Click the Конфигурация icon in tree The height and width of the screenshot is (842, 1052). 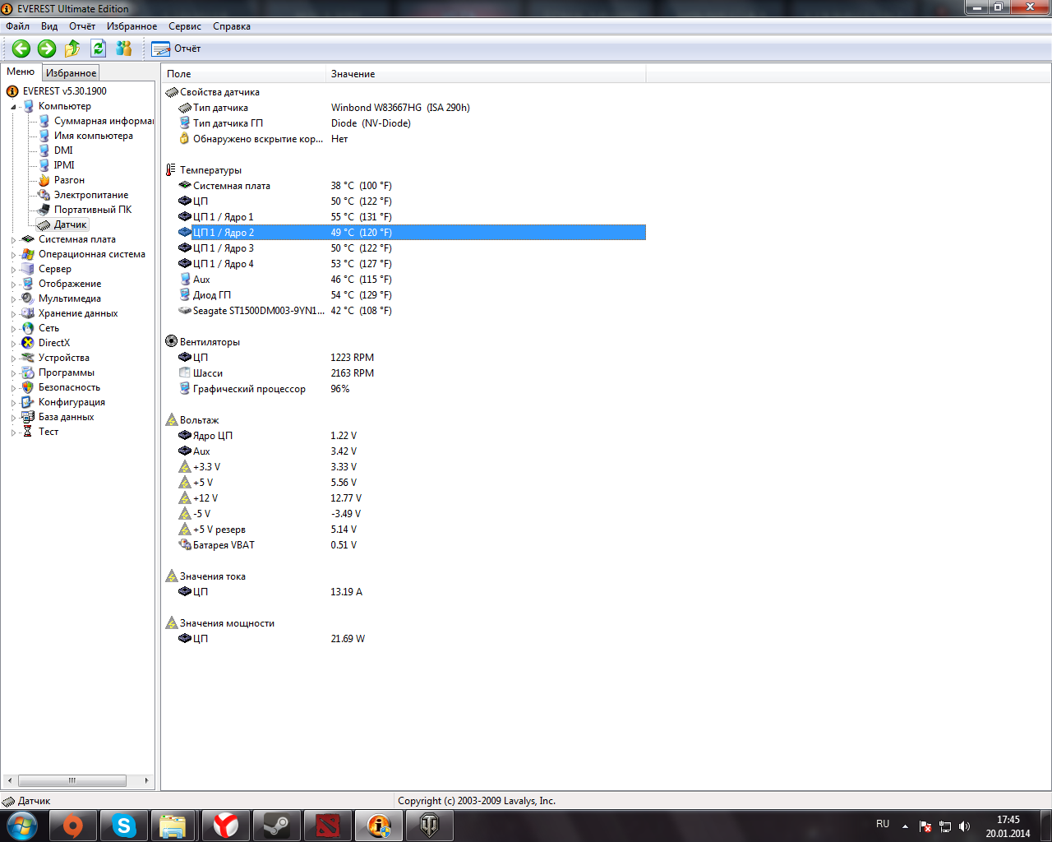tap(28, 402)
